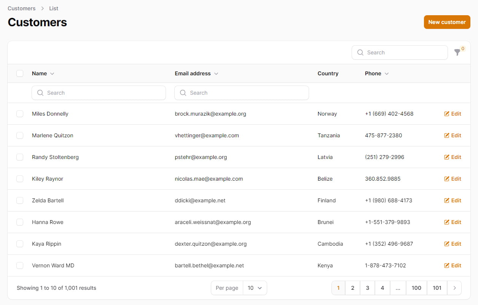The width and height of the screenshot is (478, 305).
Task: Click the edit icon for Miles Donnelly
Action: (x=447, y=114)
